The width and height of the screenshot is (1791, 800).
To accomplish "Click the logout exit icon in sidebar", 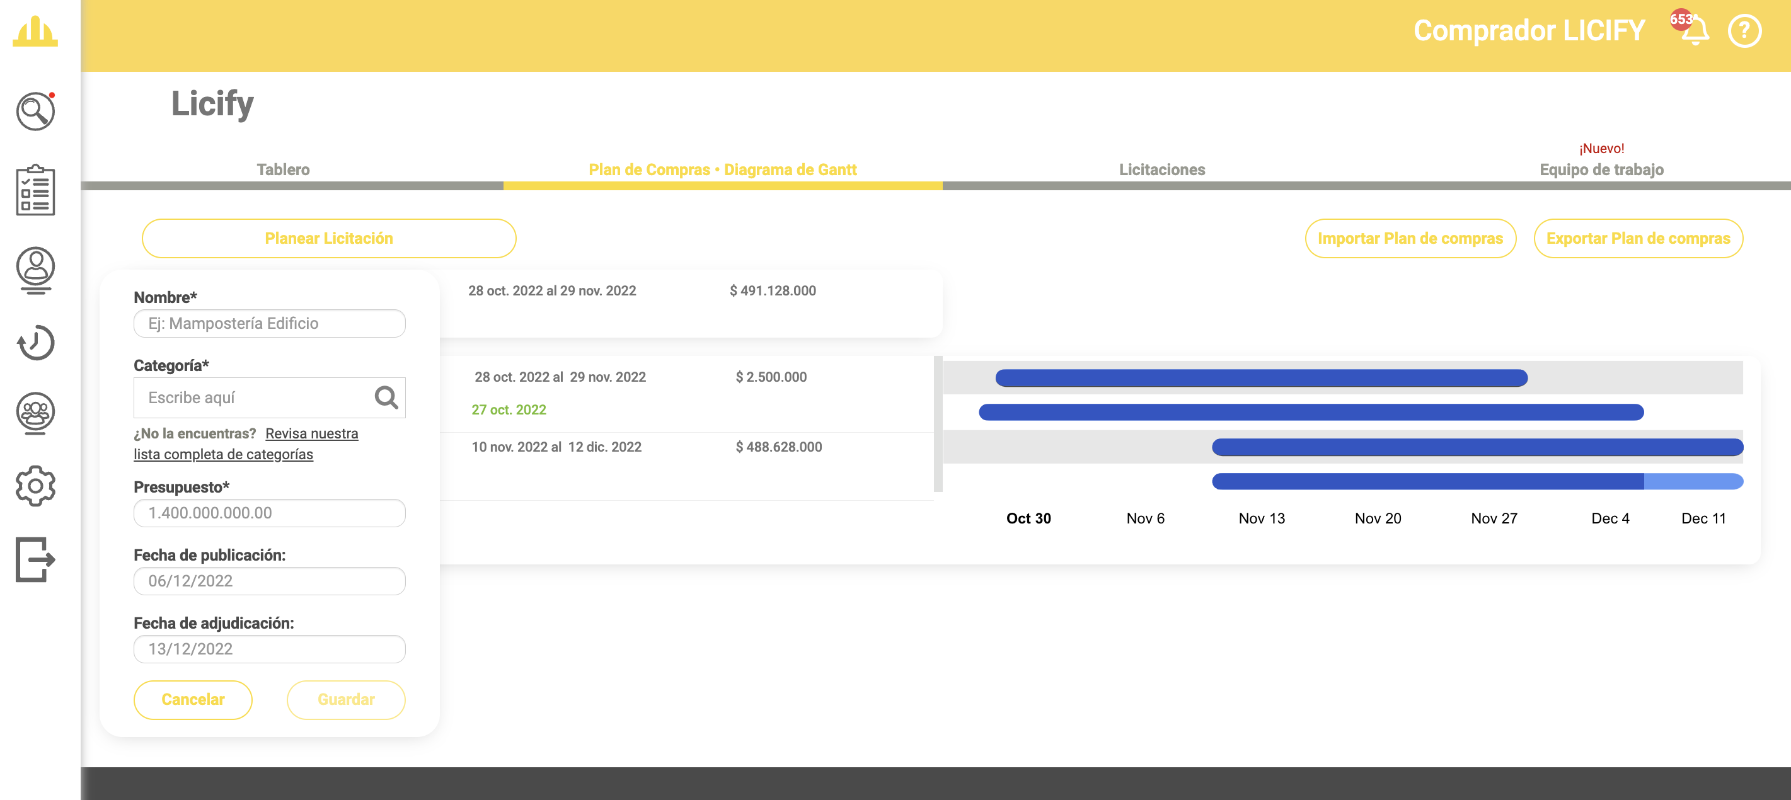I will 35,559.
